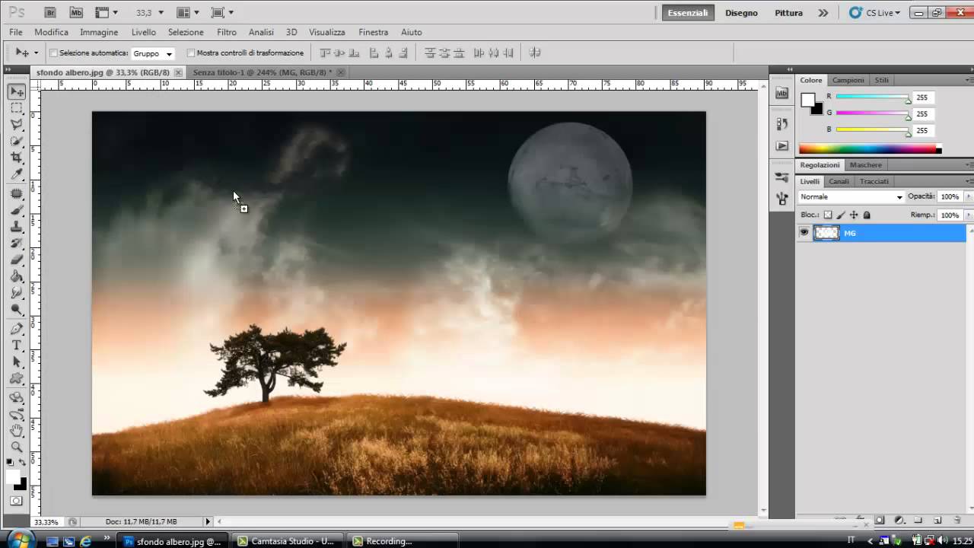974x548 pixels.
Task: Select the Brush tool
Action: (17, 210)
